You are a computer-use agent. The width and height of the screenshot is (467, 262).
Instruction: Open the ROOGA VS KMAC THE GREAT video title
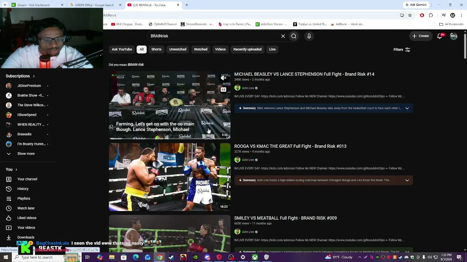tap(290, 146)
